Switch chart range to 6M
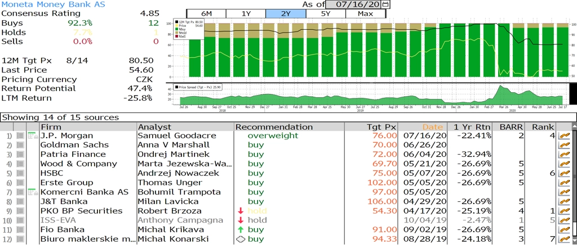The height and width of the screenshot is (249, 577). (x=206, y=13)
